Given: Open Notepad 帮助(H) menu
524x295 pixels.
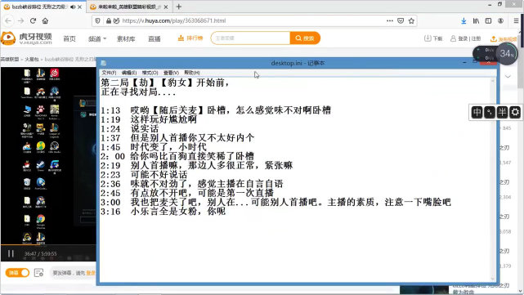Looking at the screenshot, I should point(192,73).
